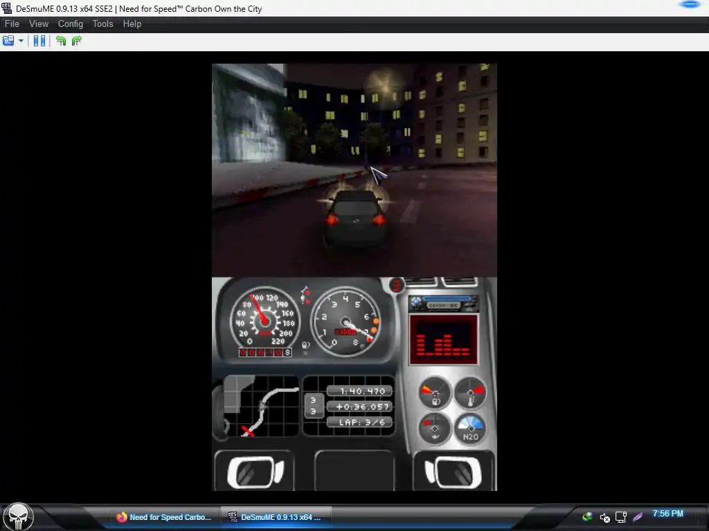This screenshot has width=709, height=531.
Task: Click the muted volume tray icon
Action: tap(604, 517)
